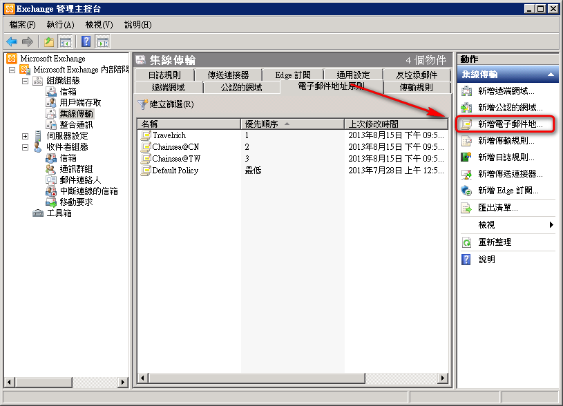Select 郵件連絡人 in the tree
563x406 pixels.
click(80, 180)
